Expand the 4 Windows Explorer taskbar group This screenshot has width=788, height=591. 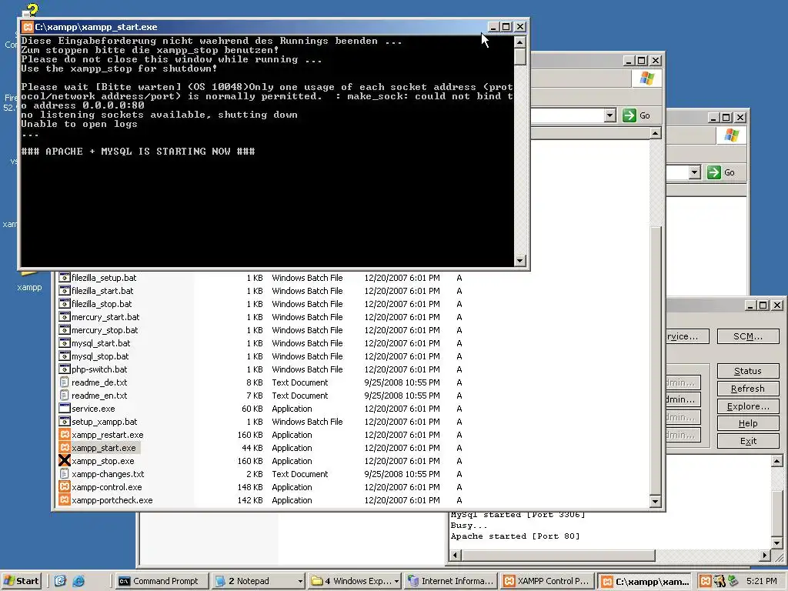click(396, 581)
